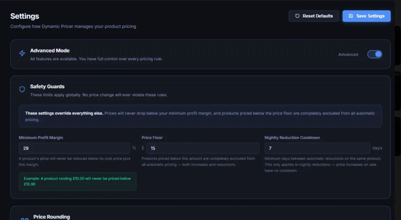Viewport: 401px width, 220px height.
Task: Click the 'Price Floor' label
Action: tap(152, 137)
